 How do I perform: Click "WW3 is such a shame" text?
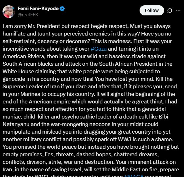coord(145,139)
